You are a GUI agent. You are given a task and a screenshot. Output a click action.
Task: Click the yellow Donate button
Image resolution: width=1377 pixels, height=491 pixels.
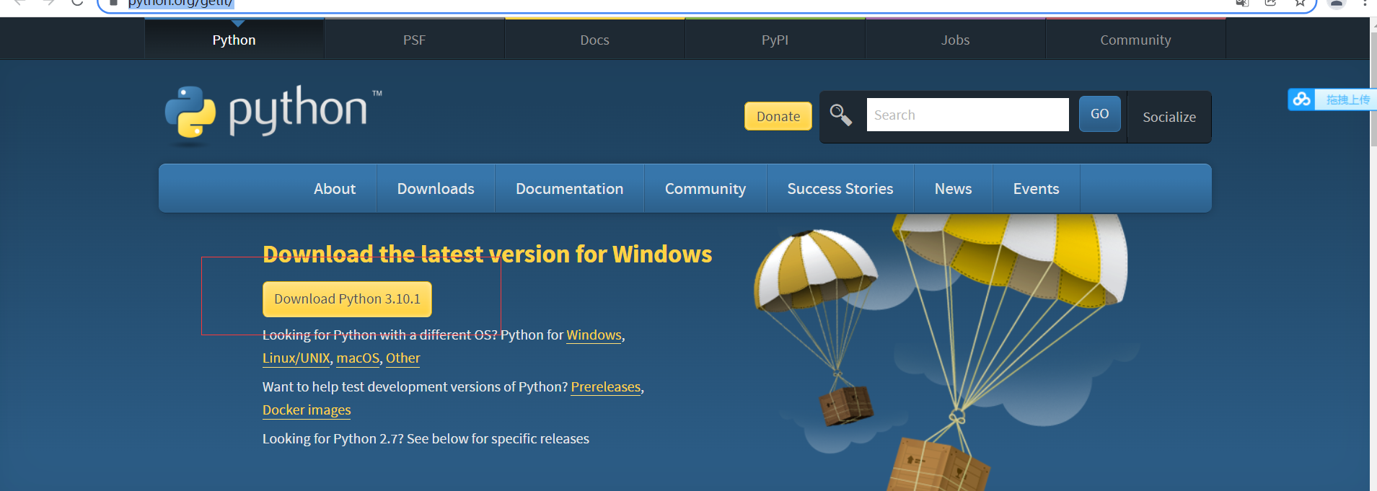pos(778,116)
